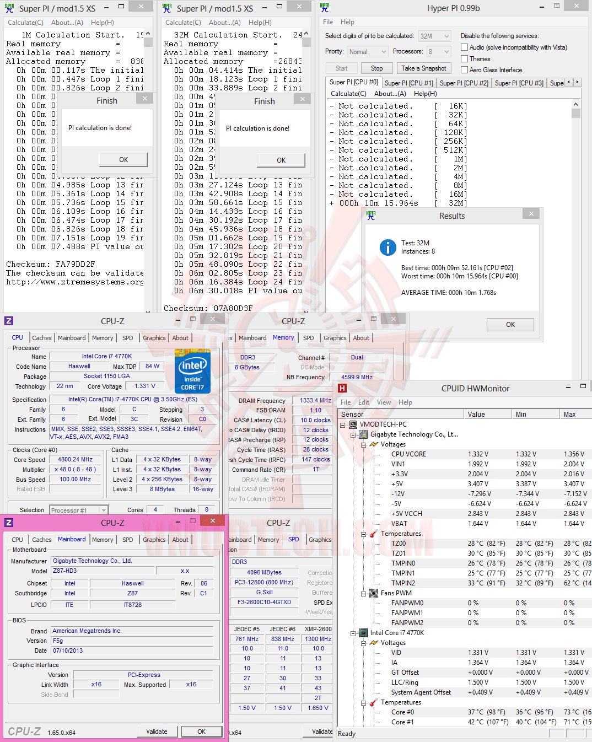Viewport: 592px width, 742px height.
Task: Open About...(A) menu in Super PI 32M window
Action: 225,23
